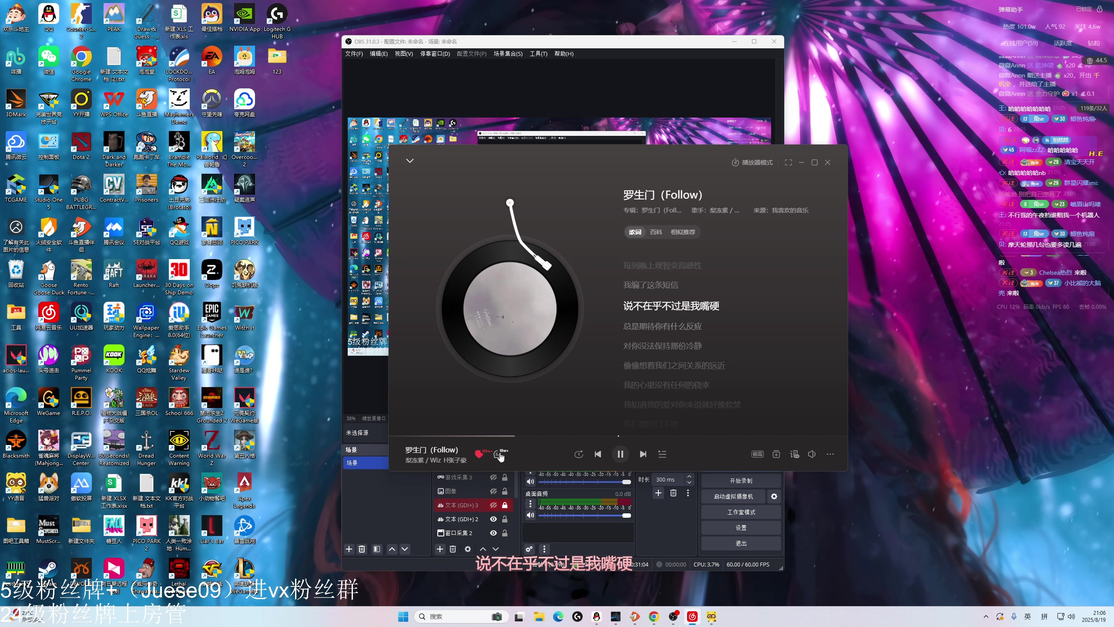Open advanced audio properties in mixer
1114x627 pixels.
coord(529,549)
